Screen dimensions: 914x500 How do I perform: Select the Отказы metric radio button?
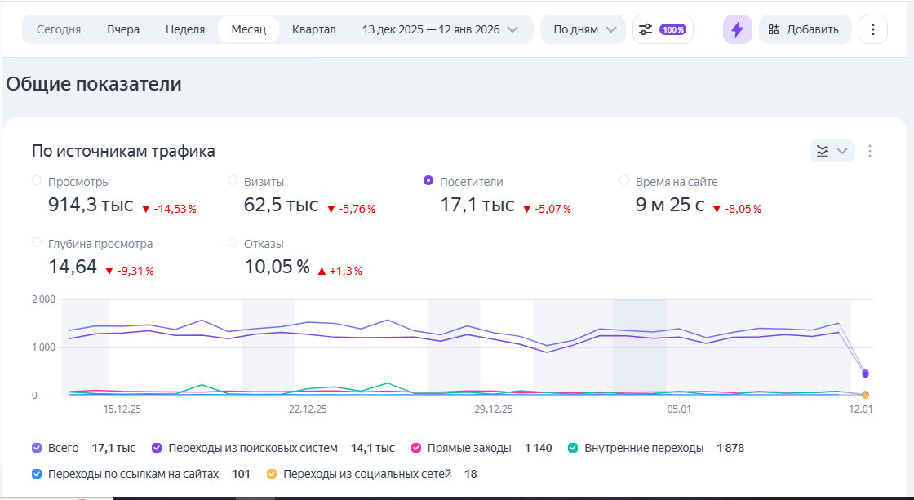coord(233,242)
